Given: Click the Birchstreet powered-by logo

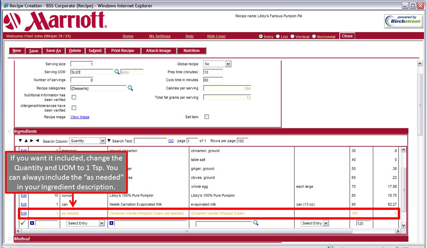Looking at the screenshot, I should point(403,21).
